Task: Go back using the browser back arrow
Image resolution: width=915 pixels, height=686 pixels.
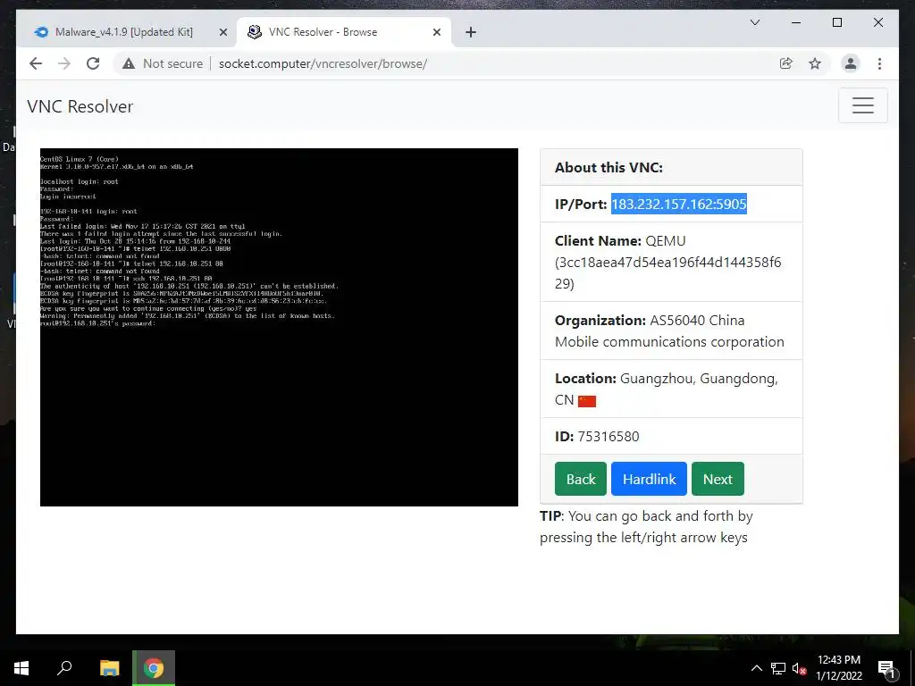Action: (36, 63)
